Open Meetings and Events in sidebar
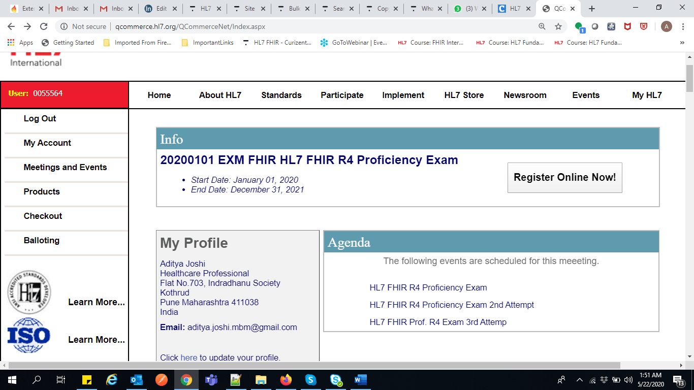Image resolution: width=694 pixels, height=390 pixels. (65, 167)
